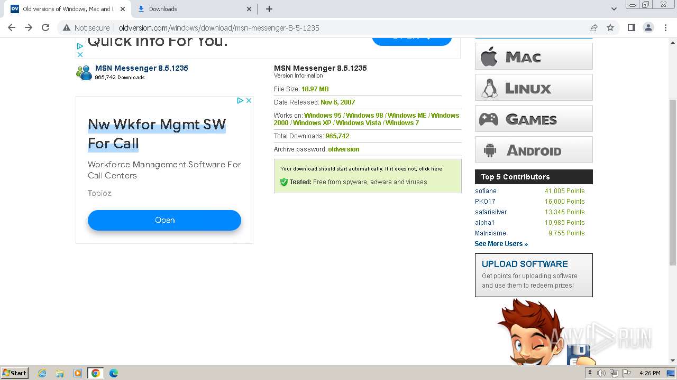Click the Nw Wkfor Mgmt SW For Call headline
Image resolution: width=677 pixels, height=380 pixels.
pos(157,134)
